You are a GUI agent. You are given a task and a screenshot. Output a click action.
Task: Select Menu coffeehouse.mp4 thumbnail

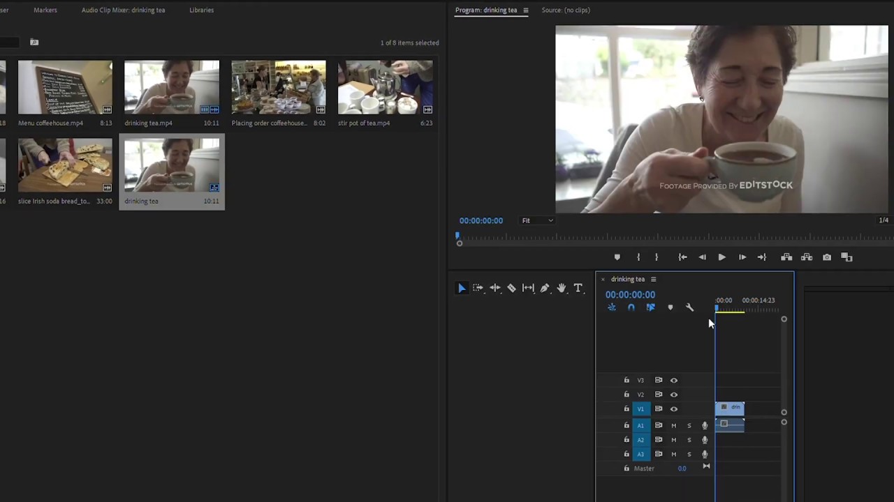[x=65, y=87]
